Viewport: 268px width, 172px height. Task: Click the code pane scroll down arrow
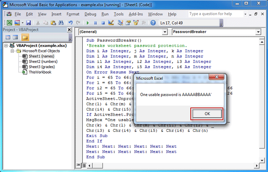point(262,160)
